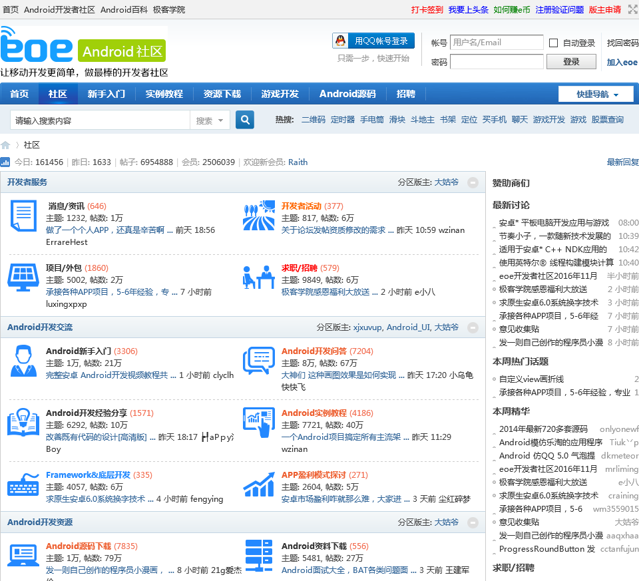Image resolution: width=639 pixels, height=581 pixels.
Task: Click the 打卡签到 link
Action: click(427, 10)
